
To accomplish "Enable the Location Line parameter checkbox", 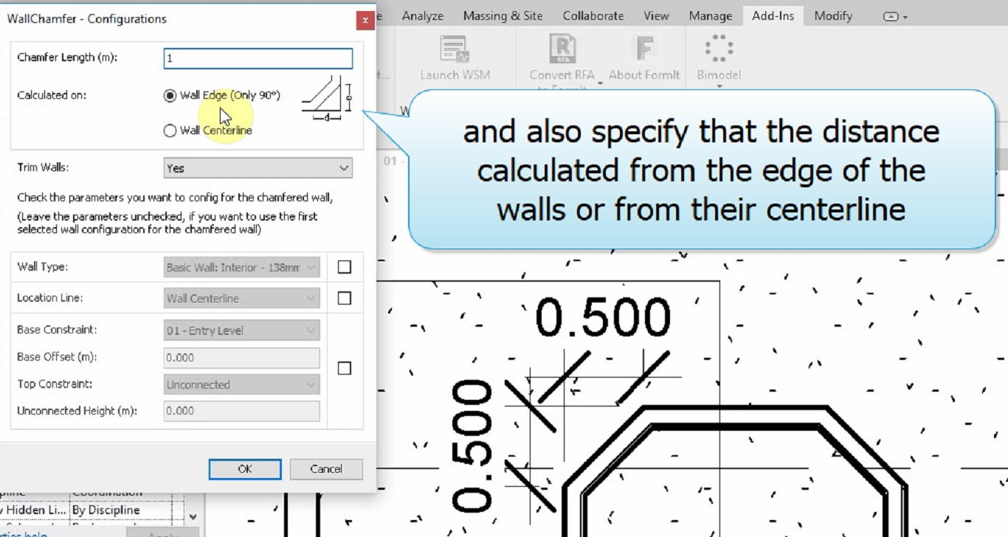I will click(x=344, y=298).
